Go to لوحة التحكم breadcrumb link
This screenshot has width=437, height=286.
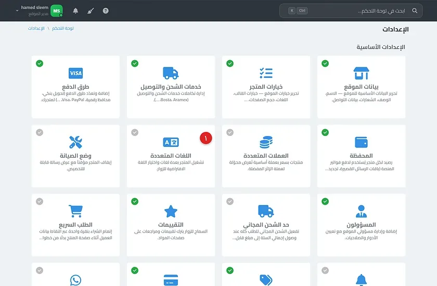click(63, 29)
